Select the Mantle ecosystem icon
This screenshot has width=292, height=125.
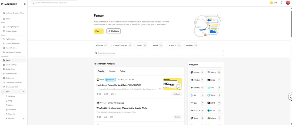pos(192,72)
